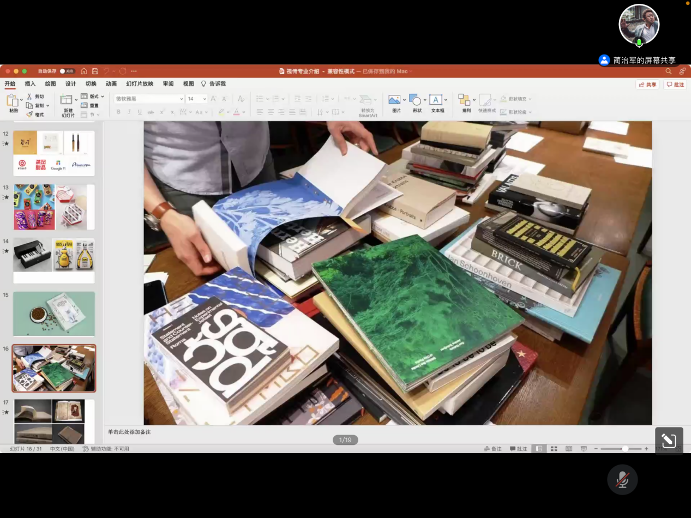Click the Home icon in title bar
Viewport: 691px width, 518px height.
(x=84, y=71)
